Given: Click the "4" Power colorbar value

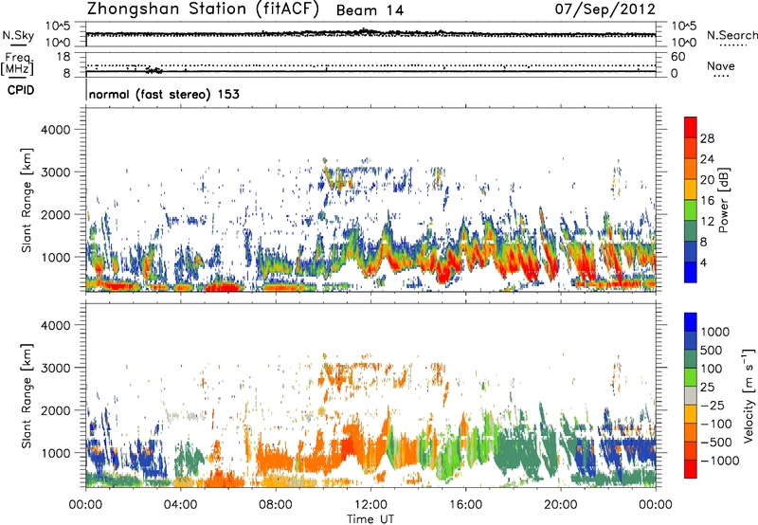Looking at the screenshot, I should pos(703,263).
